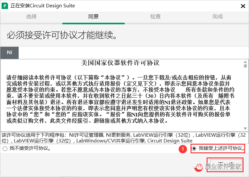Click the license text scrollbar up arrow

click(245, 62)
